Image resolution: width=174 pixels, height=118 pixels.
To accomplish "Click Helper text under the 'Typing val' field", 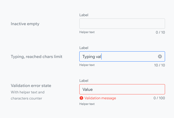I will click(87, 65).
